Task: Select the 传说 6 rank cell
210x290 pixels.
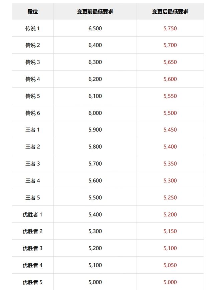Action: click(33, 113)
